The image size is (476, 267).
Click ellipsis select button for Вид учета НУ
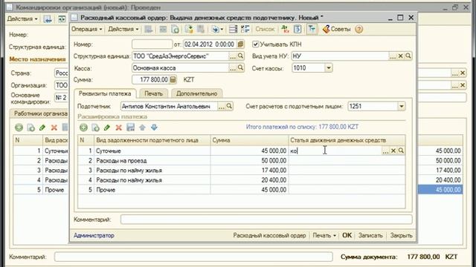(x=393, y=56)
